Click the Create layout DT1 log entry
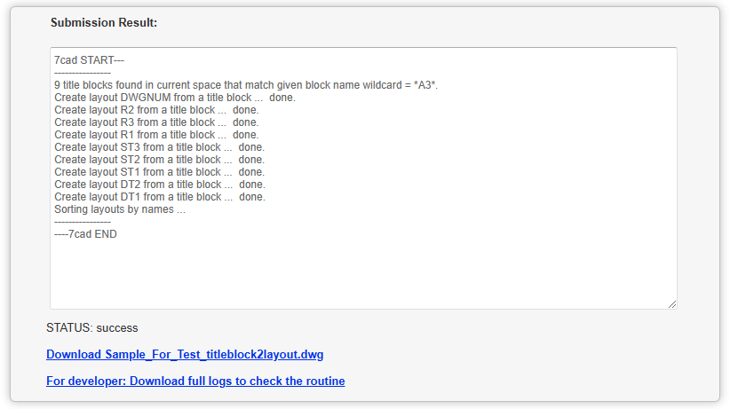Image resolution: width=730 pixels, height=409 pixels. [x=159, y=197]
